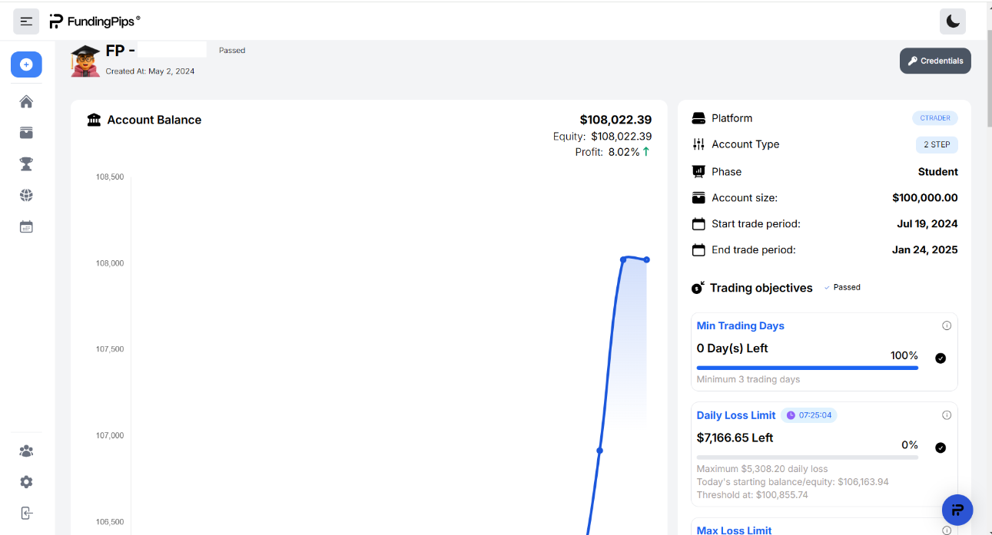The image size is (992, 535).
Task: Open the settings gear icon
Action: click(x=26, y=482)
